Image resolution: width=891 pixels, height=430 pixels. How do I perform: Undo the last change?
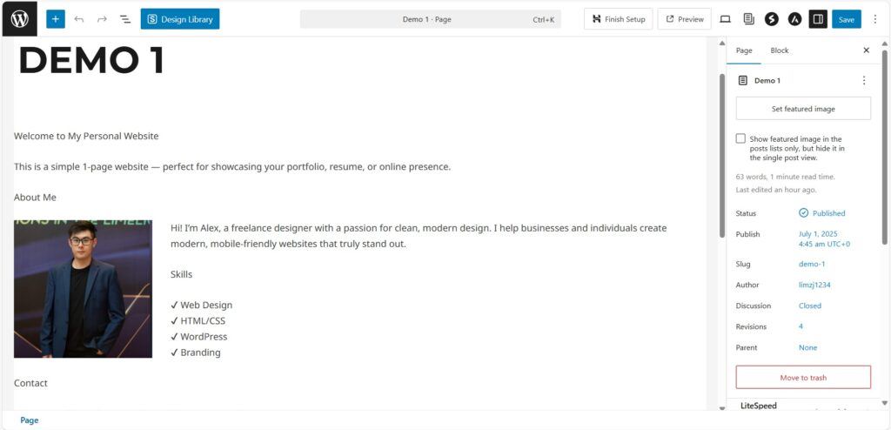tap(79, 19)
